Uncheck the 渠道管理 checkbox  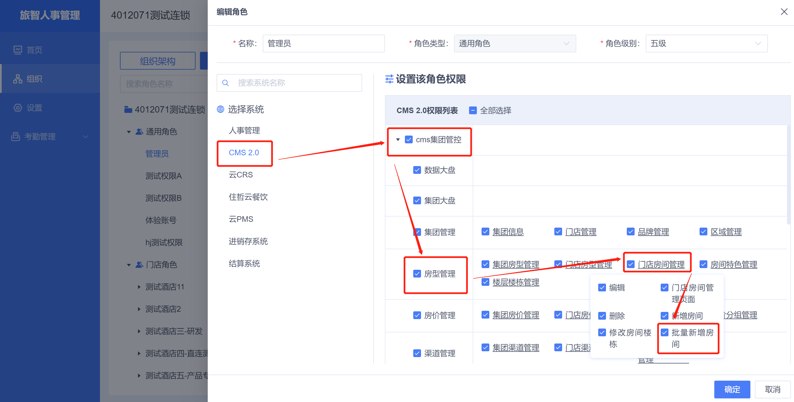pyautogui.click(x=417, y=353)
